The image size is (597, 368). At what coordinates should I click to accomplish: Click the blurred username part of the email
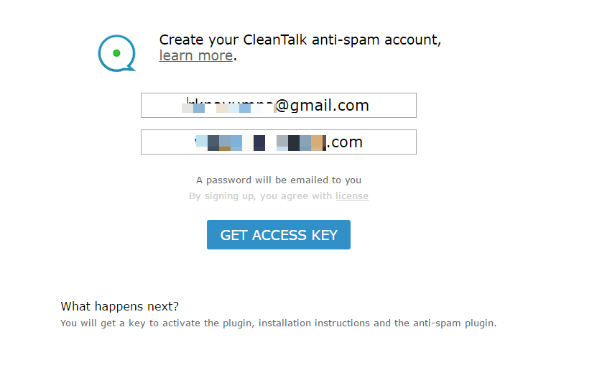coord(230,106)
